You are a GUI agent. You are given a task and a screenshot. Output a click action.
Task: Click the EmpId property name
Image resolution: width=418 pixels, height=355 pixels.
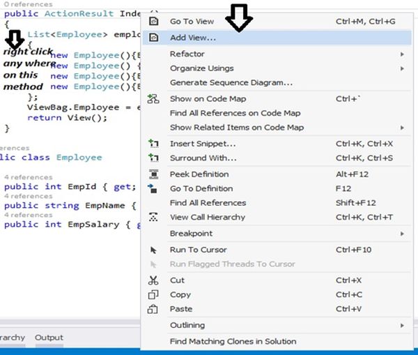point(82,187)
